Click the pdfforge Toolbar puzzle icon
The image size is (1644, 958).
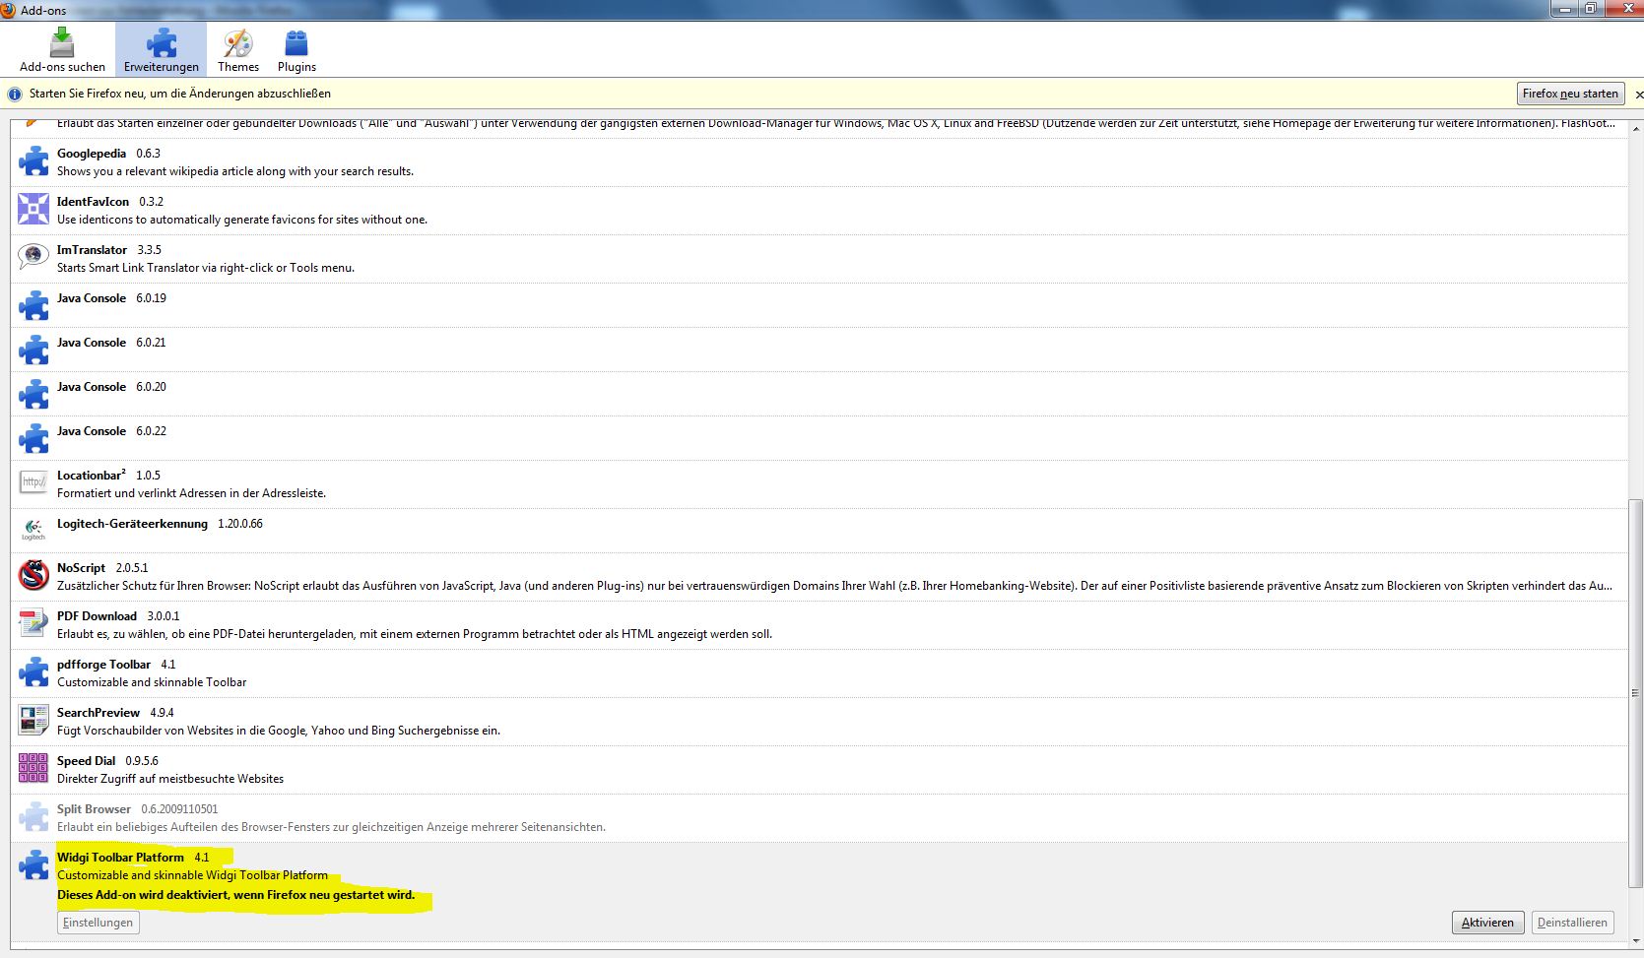(x=33, y=672)
